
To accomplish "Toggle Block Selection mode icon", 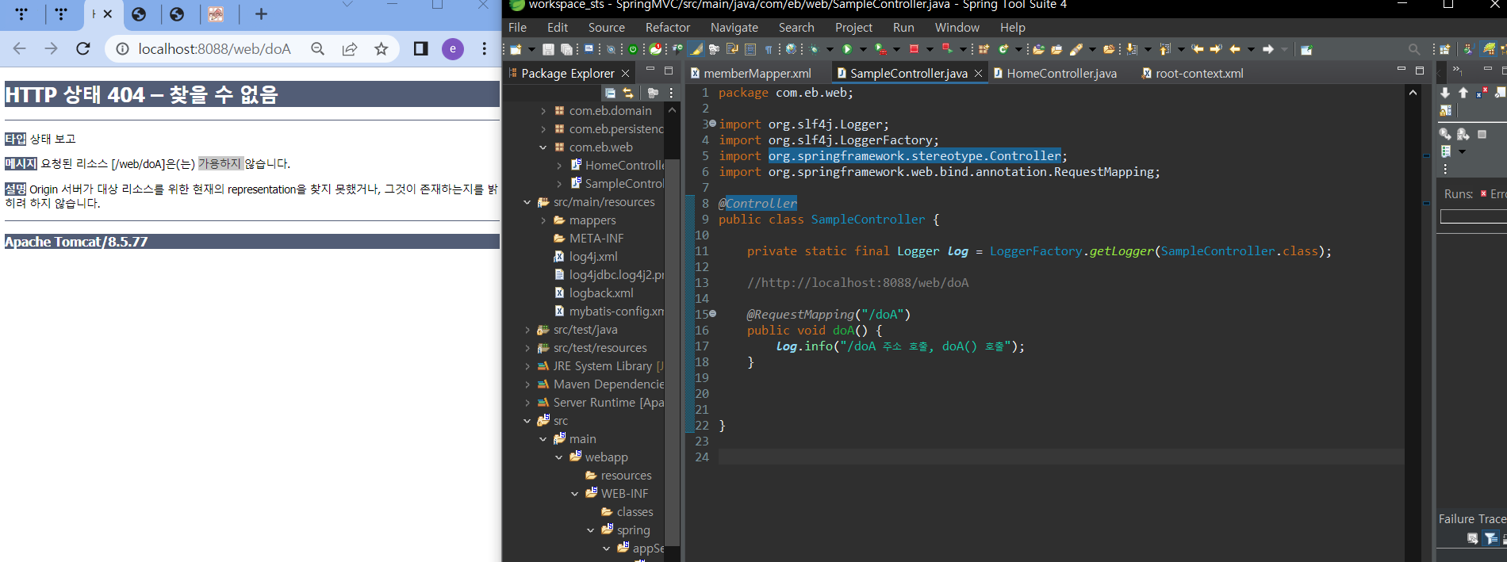I will [750, 49].
